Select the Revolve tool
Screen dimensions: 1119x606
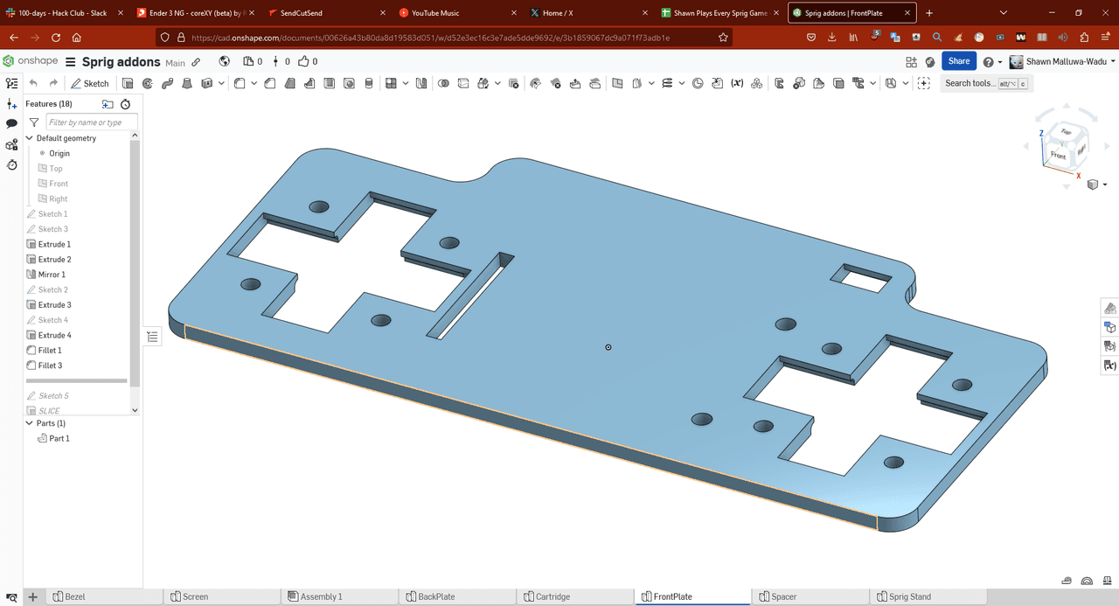[147, 83]
